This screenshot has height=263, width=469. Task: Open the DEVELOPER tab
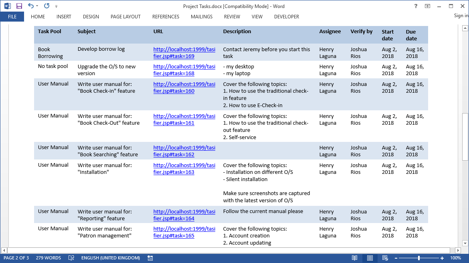pos(287,17)
